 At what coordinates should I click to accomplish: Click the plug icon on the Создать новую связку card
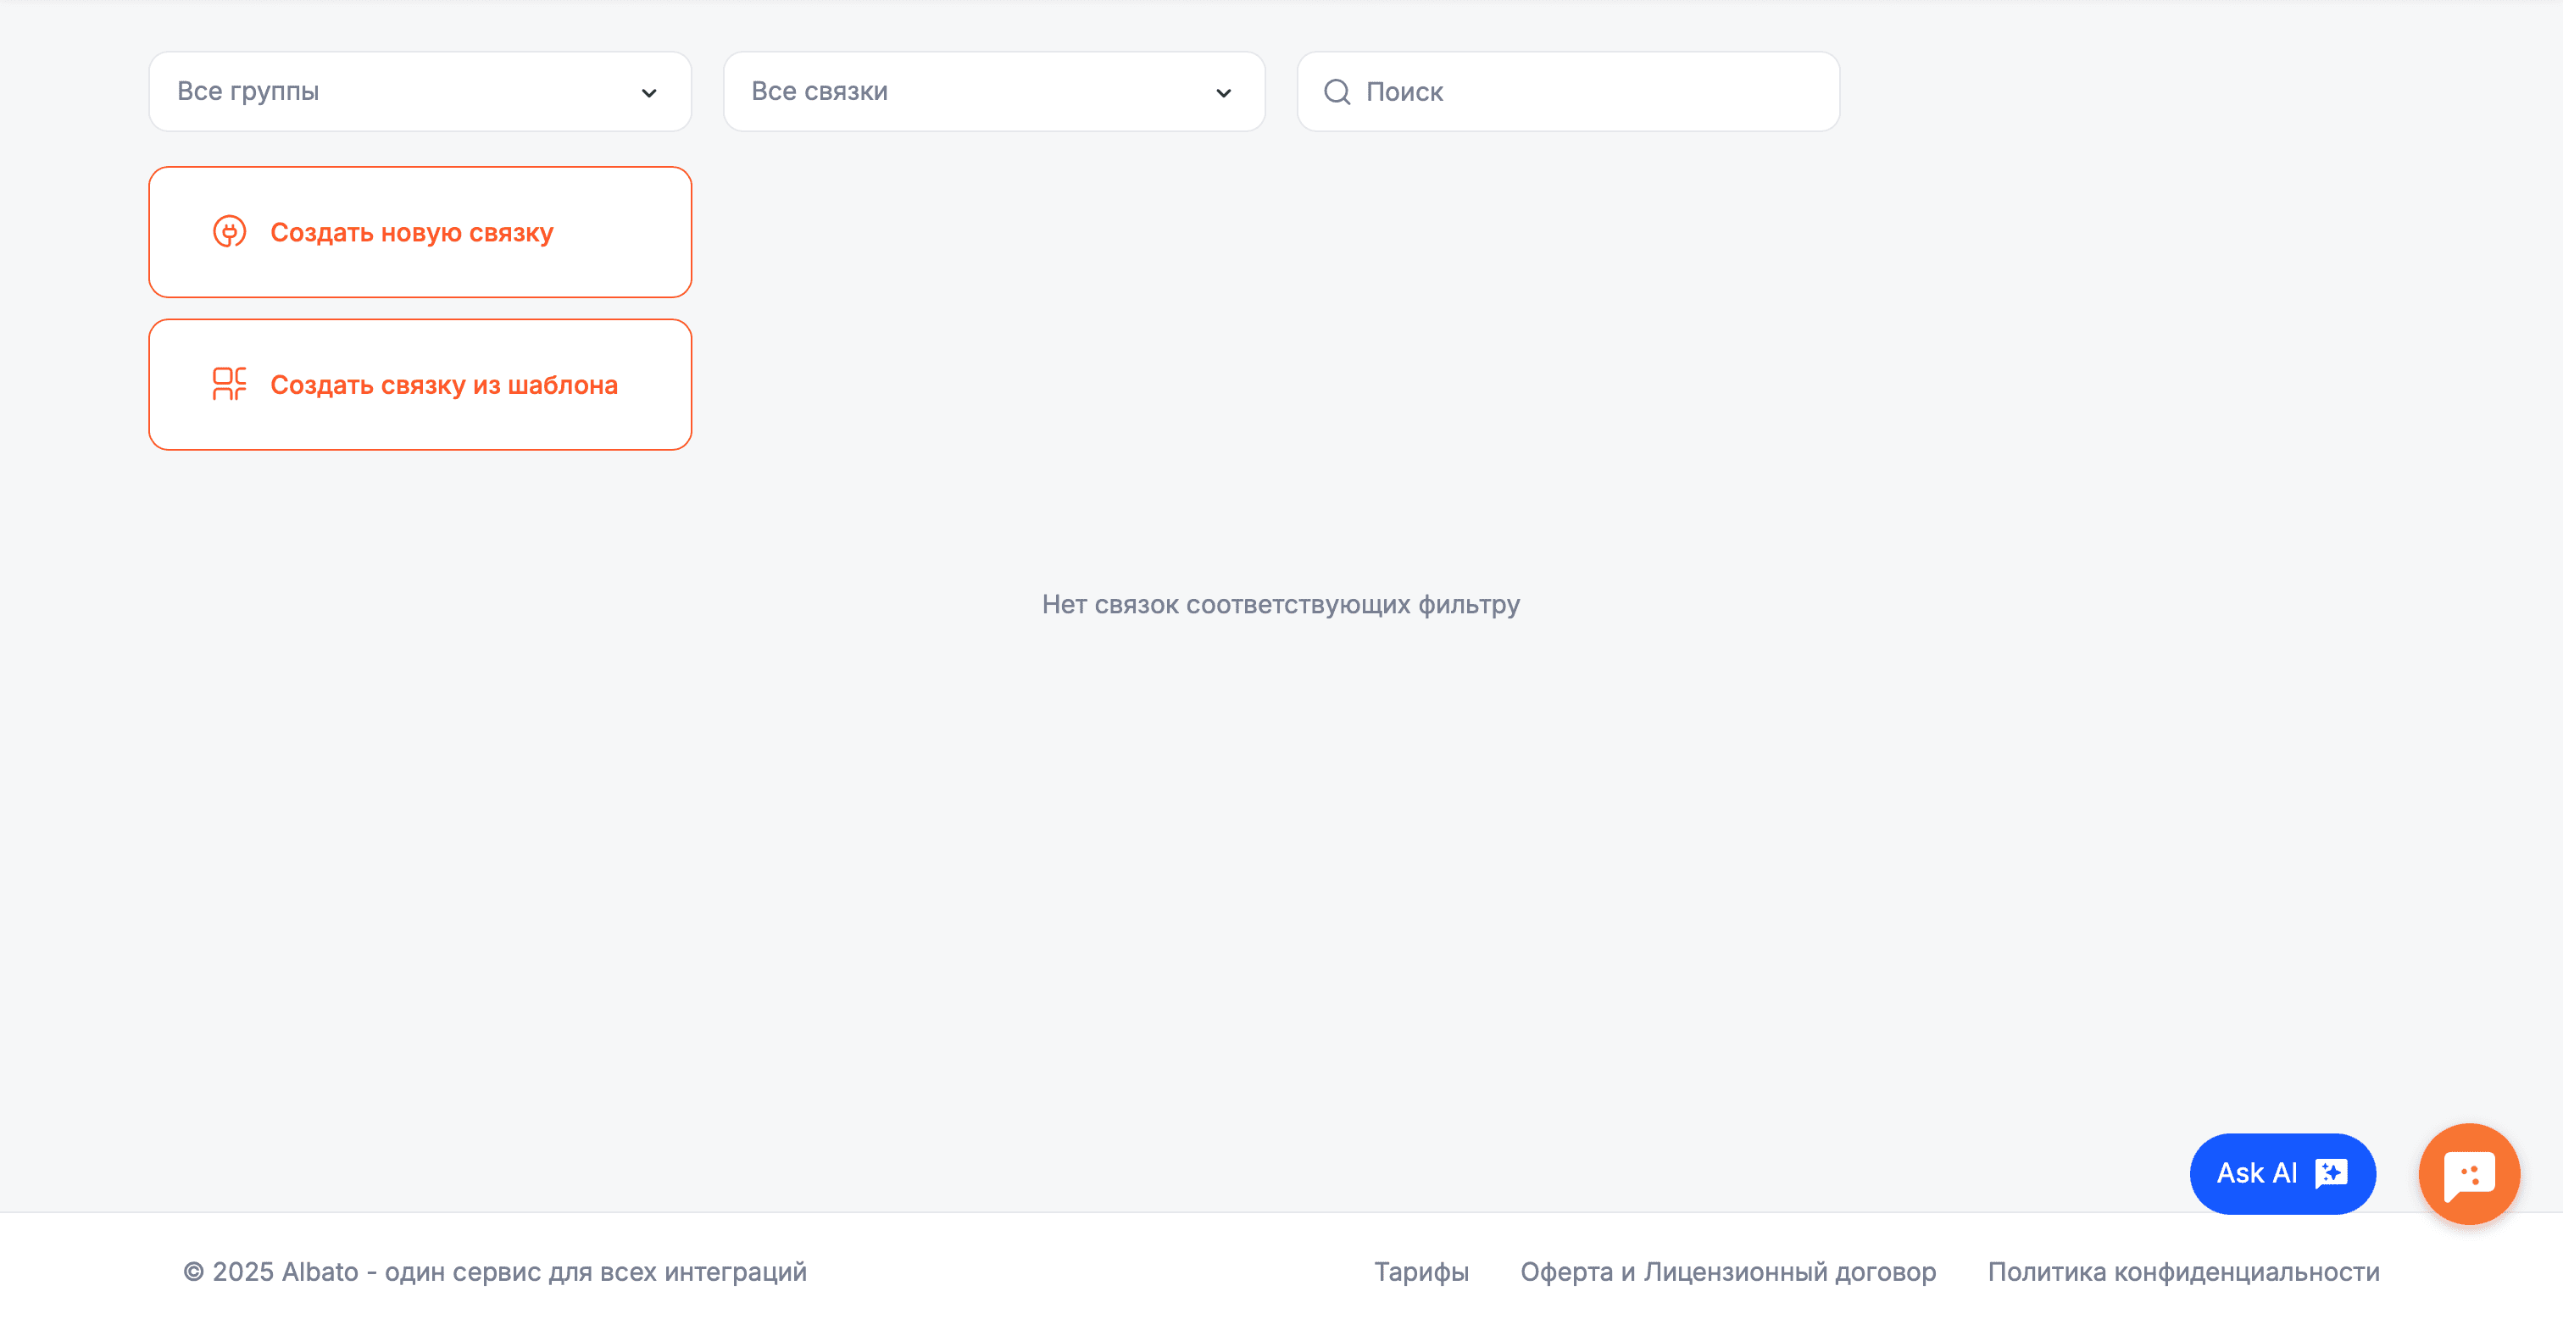pos(229,232)
